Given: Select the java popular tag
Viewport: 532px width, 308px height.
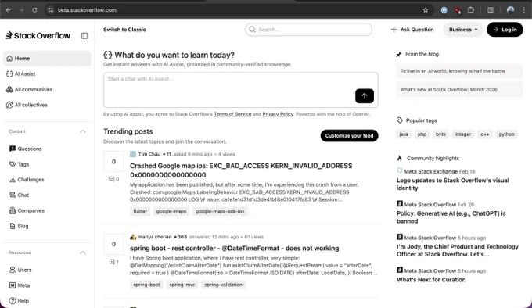Looking at the screenshot, I should pyautogui.click(x=404, y=134).
